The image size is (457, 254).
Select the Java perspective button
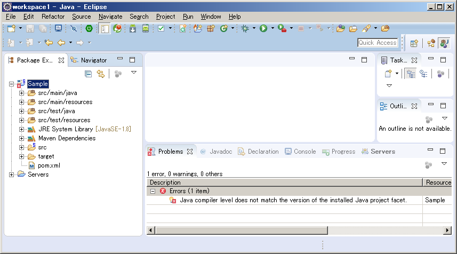coord(444,43)
